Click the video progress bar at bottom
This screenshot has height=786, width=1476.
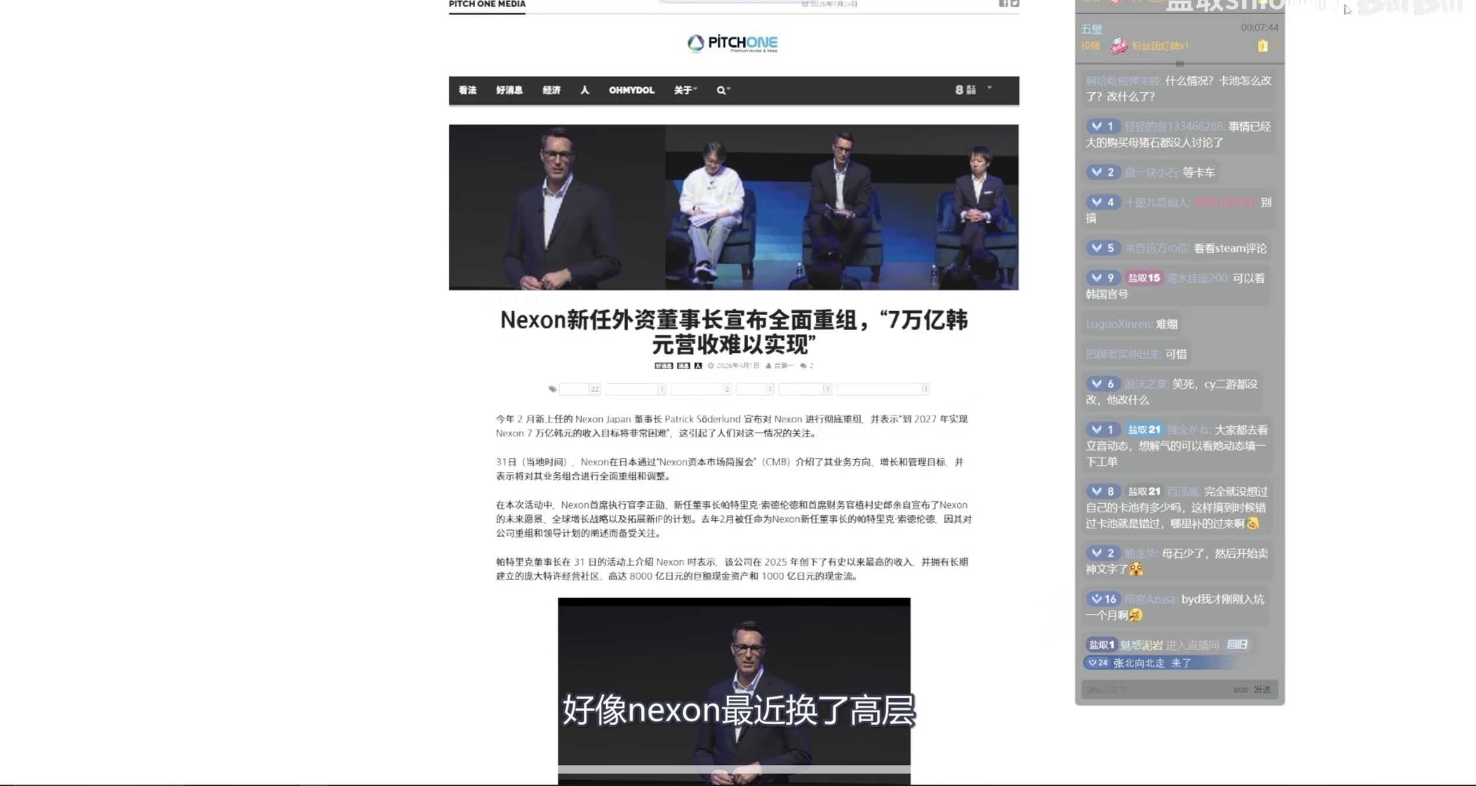(x=734, y=769)
